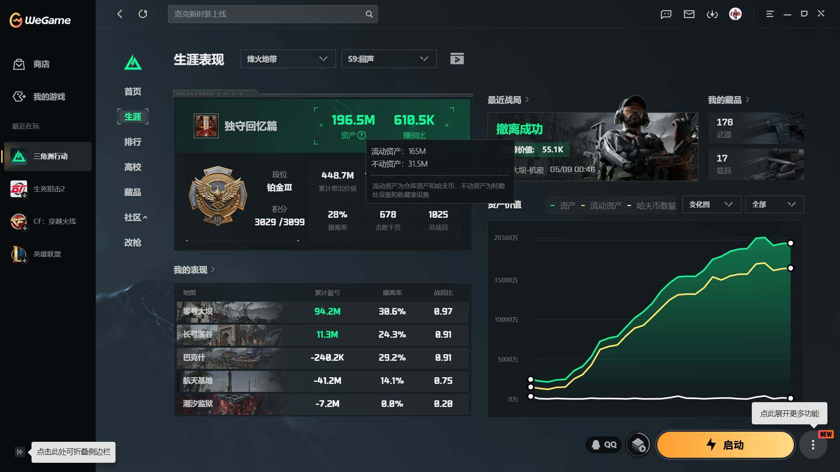Click the WeGame logo
840x472 pixels.
coord(40,20)
